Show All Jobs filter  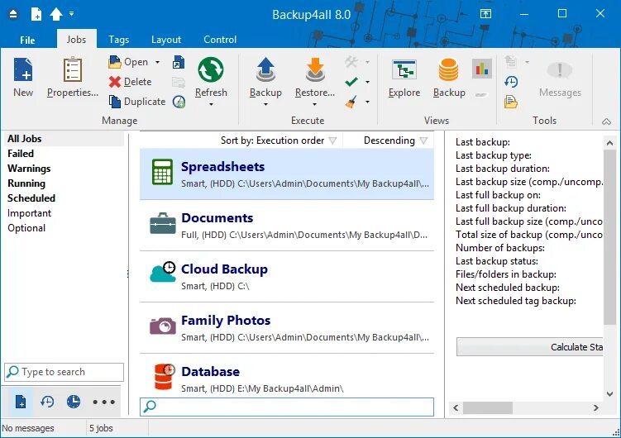coord(64,139)
